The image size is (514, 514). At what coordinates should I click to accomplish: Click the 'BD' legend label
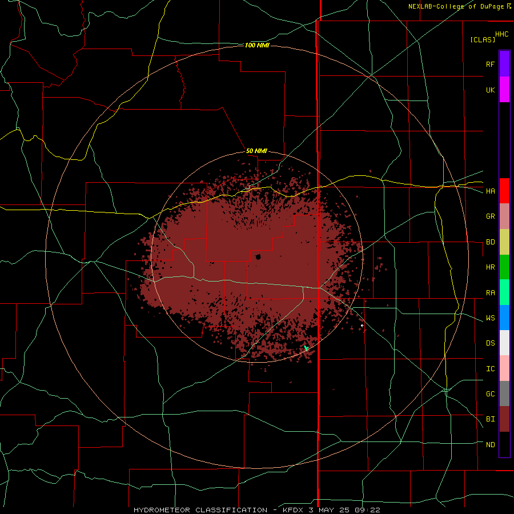[490, 242]
